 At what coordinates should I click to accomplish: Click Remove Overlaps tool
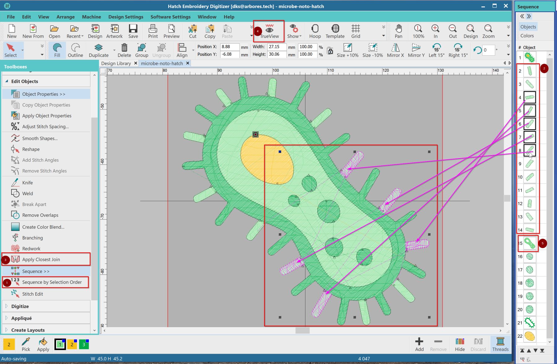click(40, 215)
